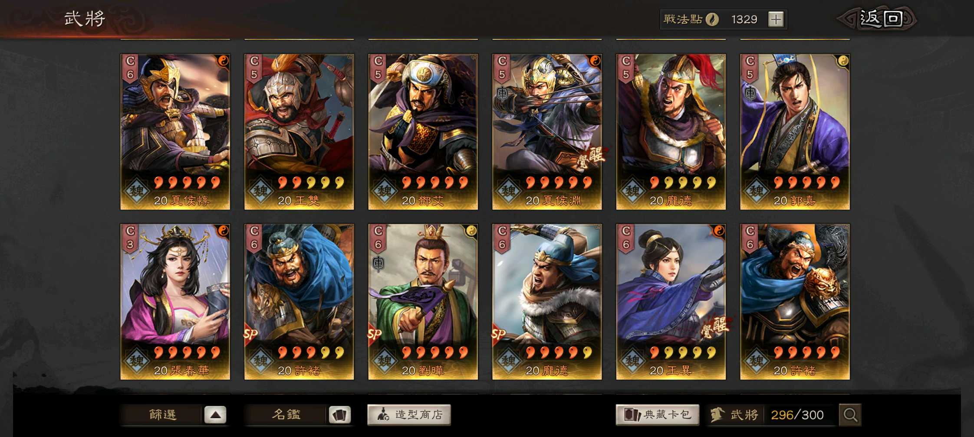
Task: Open the 名鑑 card catalog icon
Action: coord(339,415)
